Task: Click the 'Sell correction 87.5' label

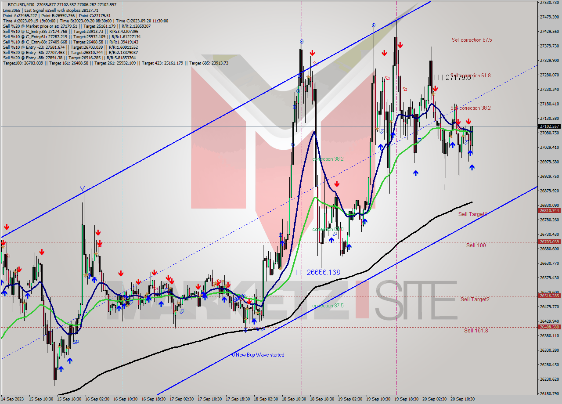Action: pos(472,40)
